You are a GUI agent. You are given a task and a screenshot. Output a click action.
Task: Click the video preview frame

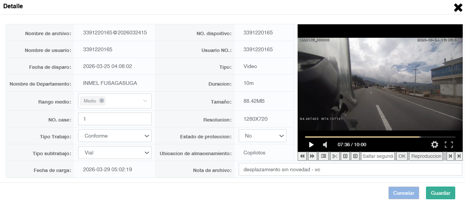click(380, 84)
